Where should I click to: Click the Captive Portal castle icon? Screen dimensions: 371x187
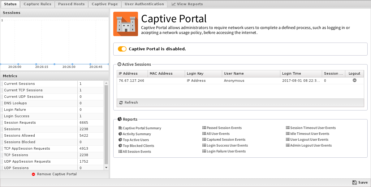[126, 24]
